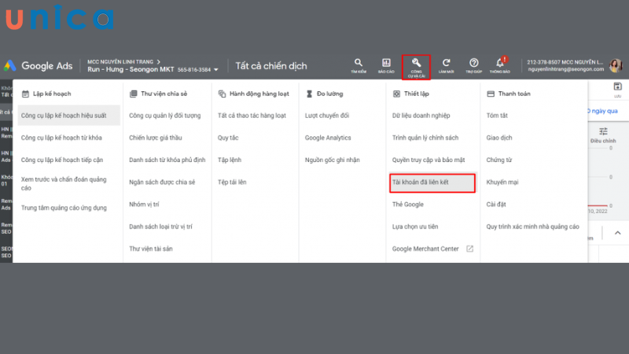Open Thẻ Google
629x354 pixels.
(x=408, y=205)
